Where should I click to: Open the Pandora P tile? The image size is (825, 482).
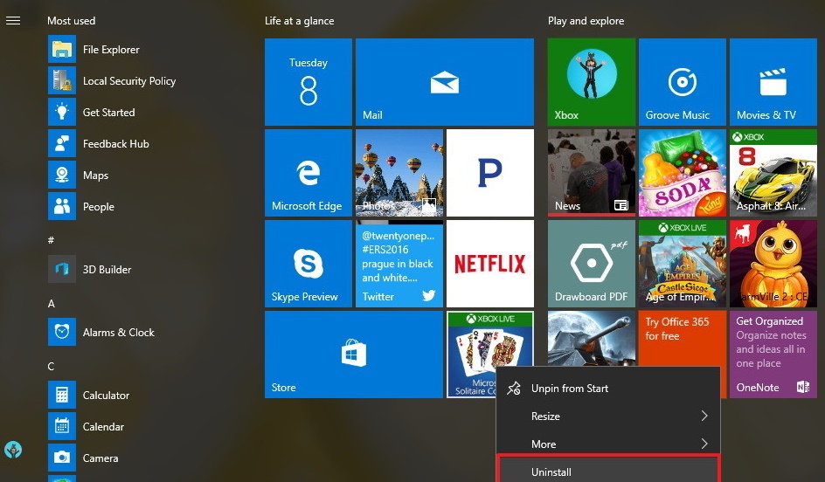point(490,173)
